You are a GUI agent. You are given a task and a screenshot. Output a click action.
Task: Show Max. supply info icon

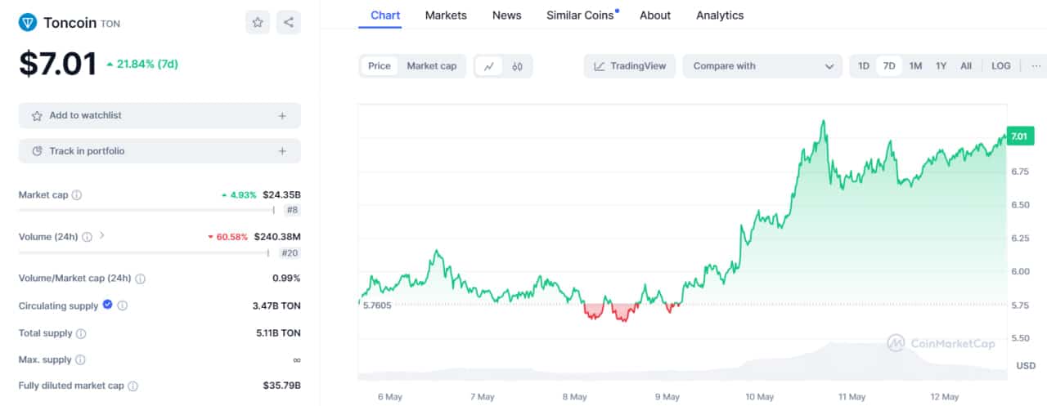(80, 359)
